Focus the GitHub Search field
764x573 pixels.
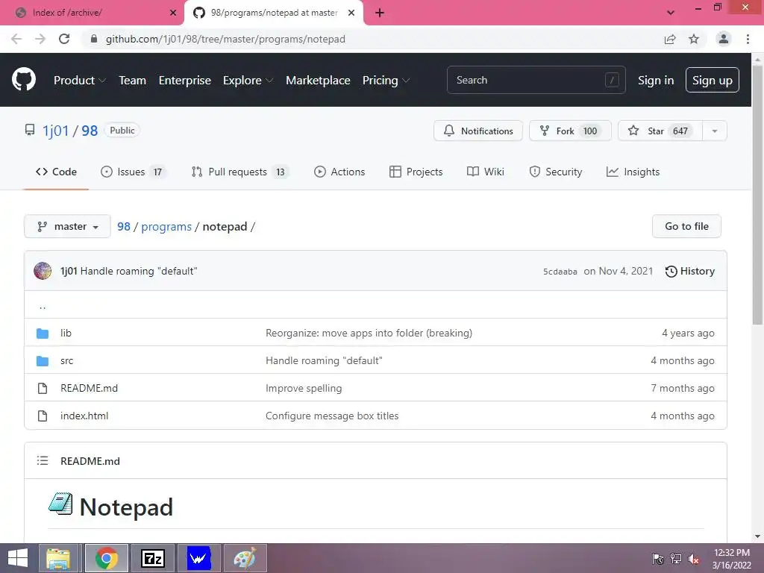tap(536, 80)
